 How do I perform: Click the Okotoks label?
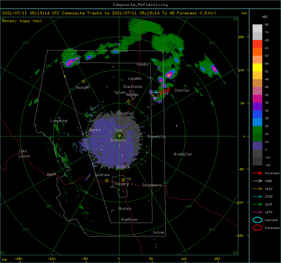[125, 209]
